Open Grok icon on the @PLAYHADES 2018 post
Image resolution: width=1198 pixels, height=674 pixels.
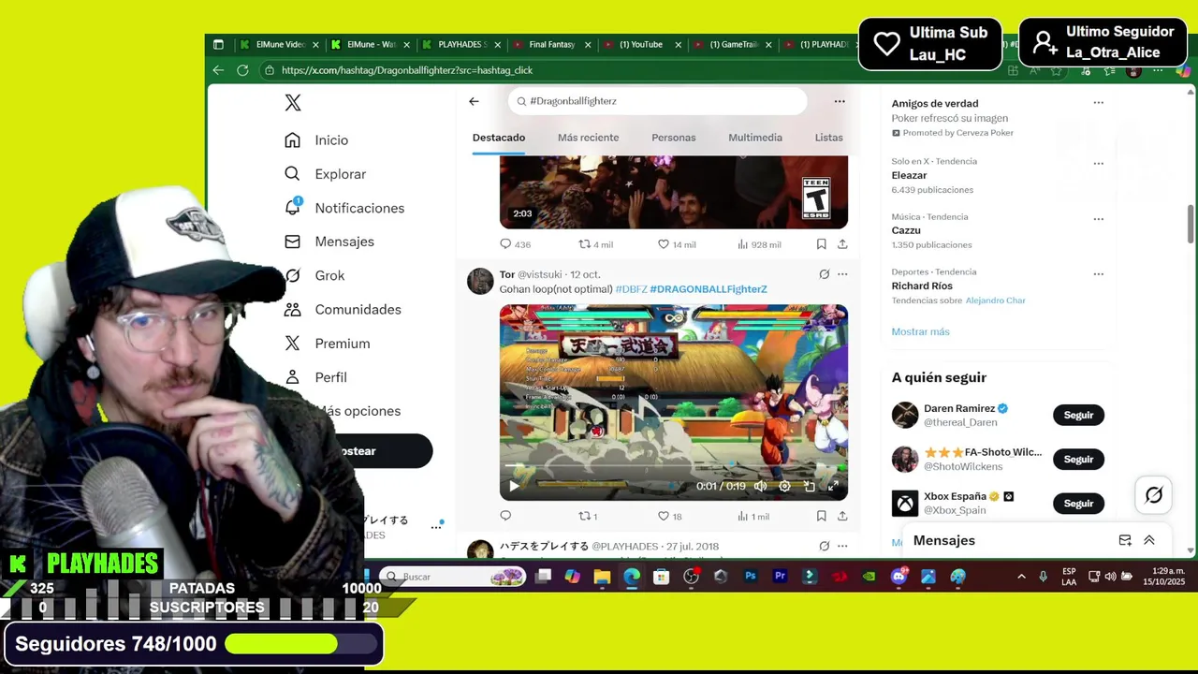click(x=824, y=546)
